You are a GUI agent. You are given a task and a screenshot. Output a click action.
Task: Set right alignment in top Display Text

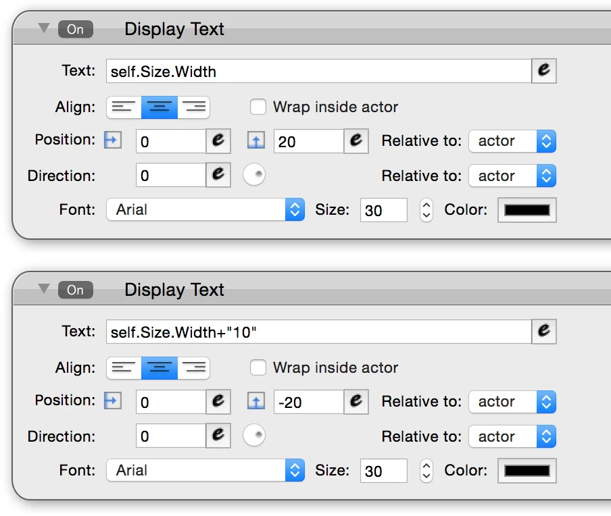pos(194,107)
